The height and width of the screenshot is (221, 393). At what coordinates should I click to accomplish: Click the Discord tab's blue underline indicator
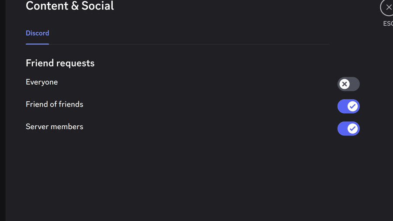pos(38,44)
